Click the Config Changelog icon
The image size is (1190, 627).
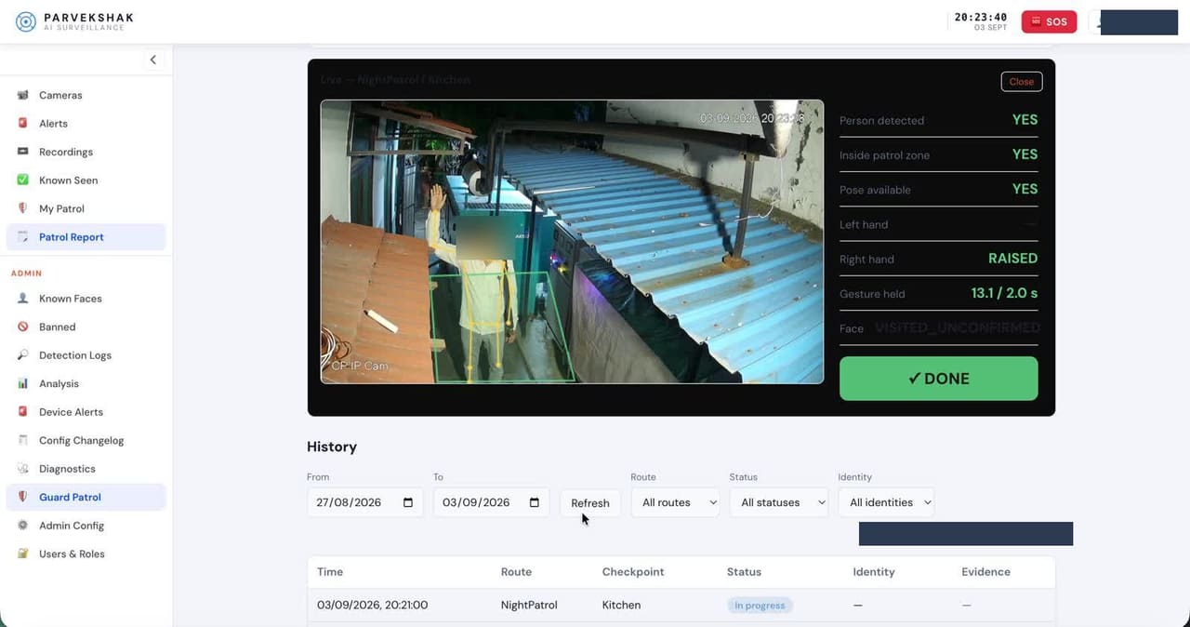click(x=22, y=440)
